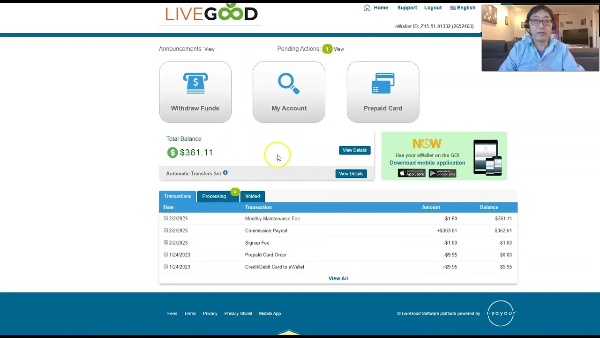Go to Home in top navigation
The height and width of the screenshot is (338, 600).
coord(381,8)
